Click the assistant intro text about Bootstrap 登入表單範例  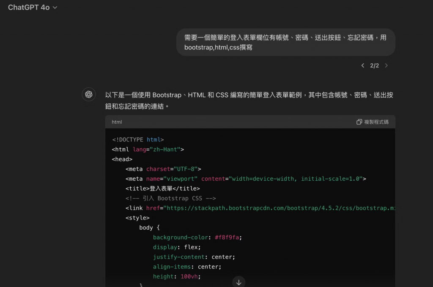click(x=249, y=100)
